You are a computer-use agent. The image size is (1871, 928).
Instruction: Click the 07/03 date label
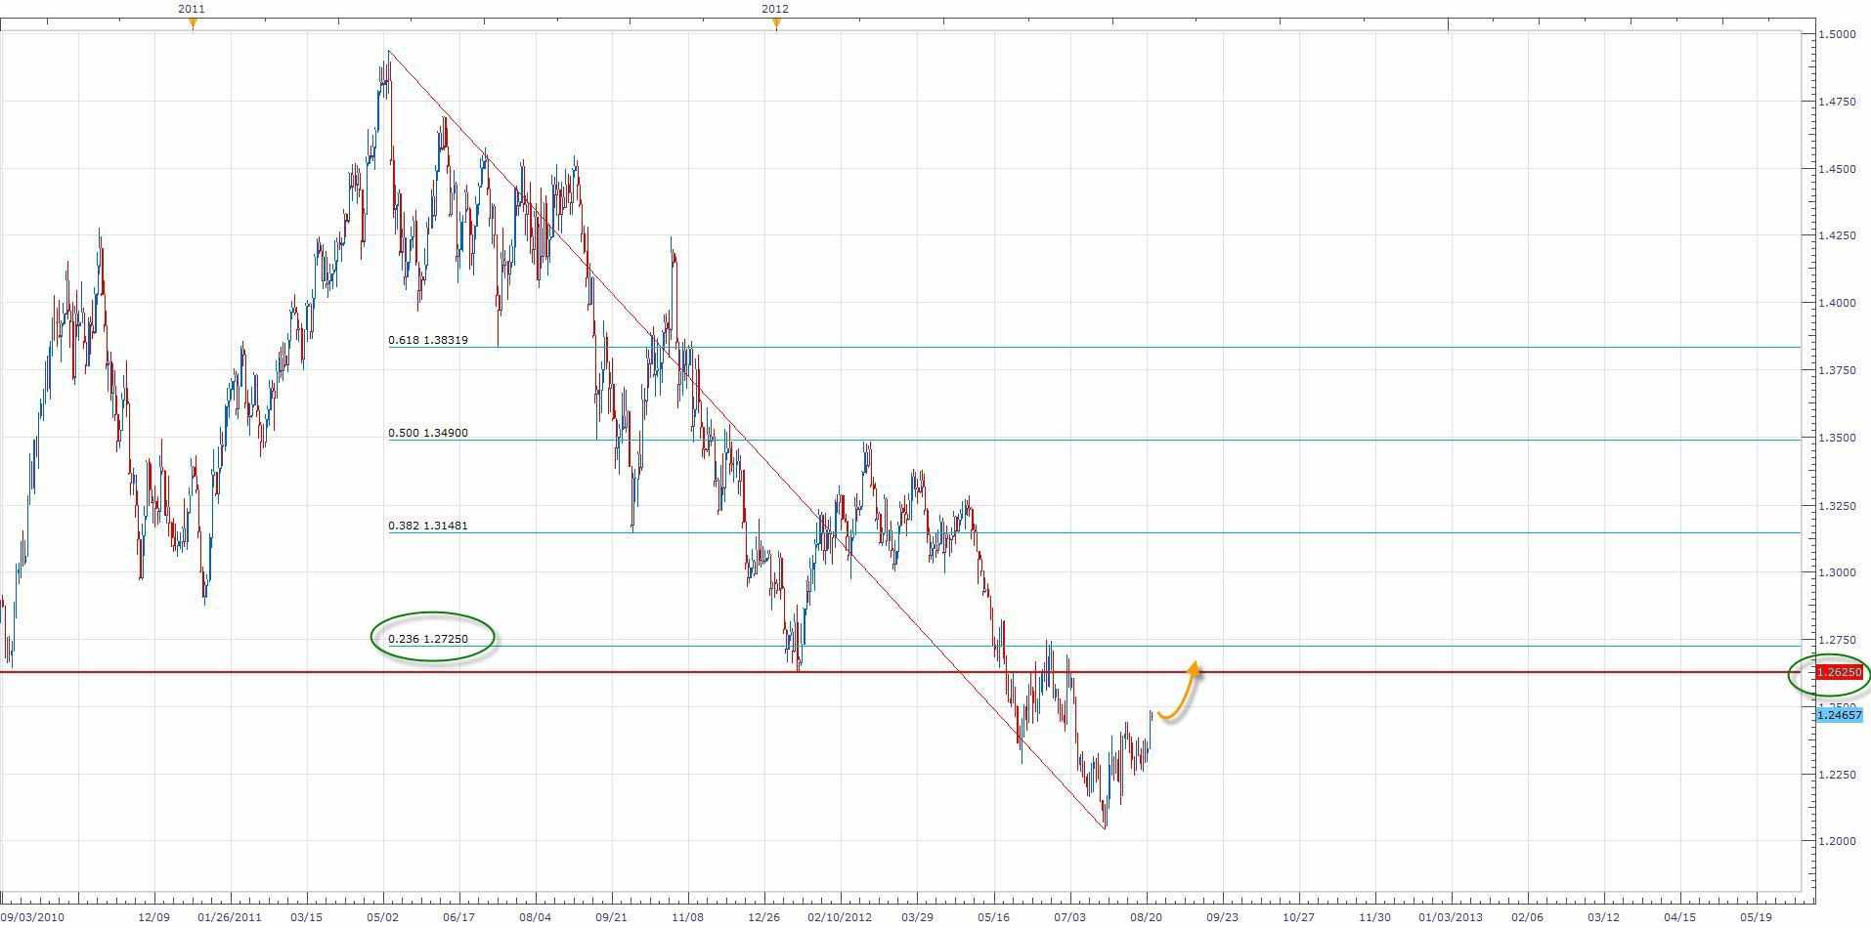pyautogui.click(x=1070, y=917)
